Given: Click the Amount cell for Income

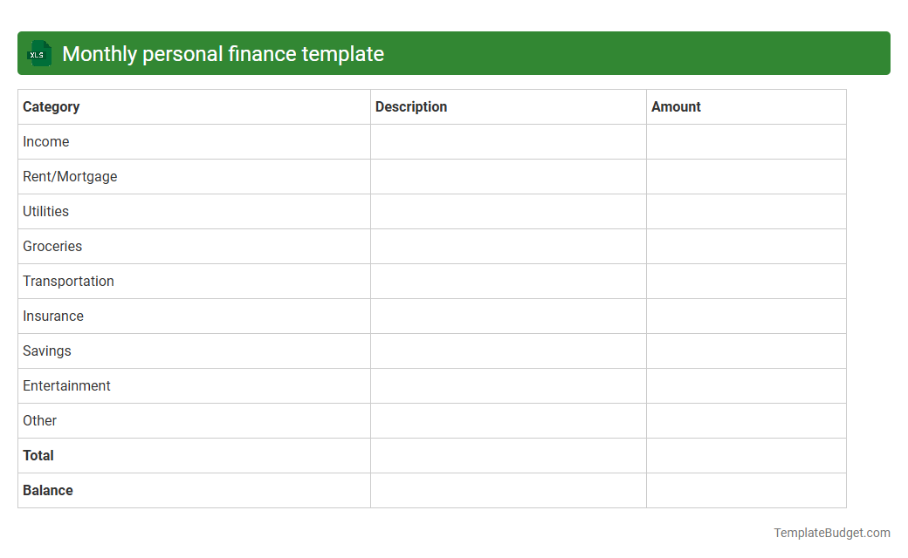Looking at the screenshot, I should pos(746,141).
